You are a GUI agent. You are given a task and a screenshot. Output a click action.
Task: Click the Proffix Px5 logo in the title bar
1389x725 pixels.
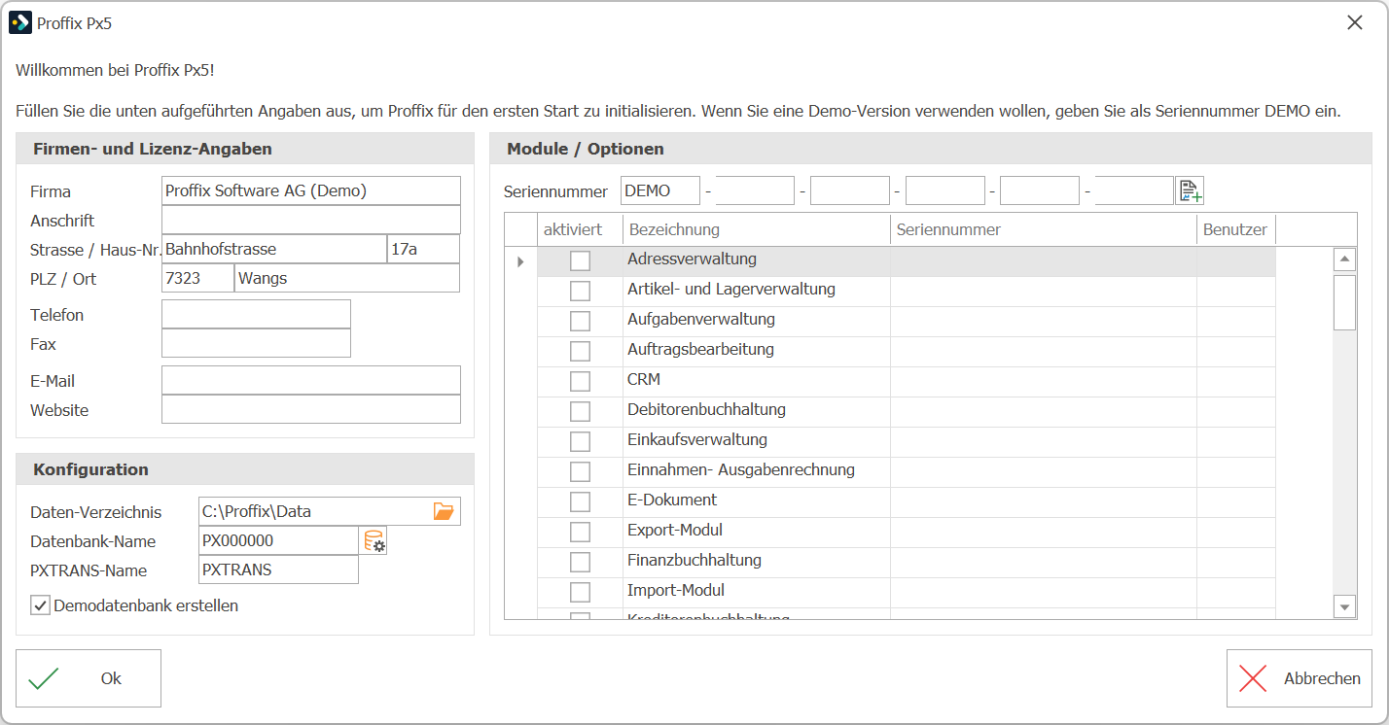pyautogui.click(x=20, y=22)
